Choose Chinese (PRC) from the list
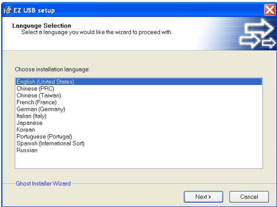This screenshot has height=207, width=277. click(139, 89)
